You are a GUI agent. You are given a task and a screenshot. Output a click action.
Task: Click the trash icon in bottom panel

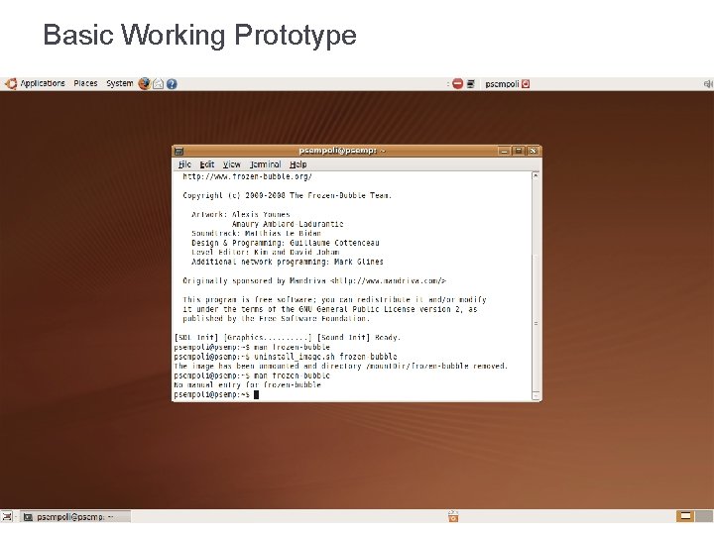[453, 516]
